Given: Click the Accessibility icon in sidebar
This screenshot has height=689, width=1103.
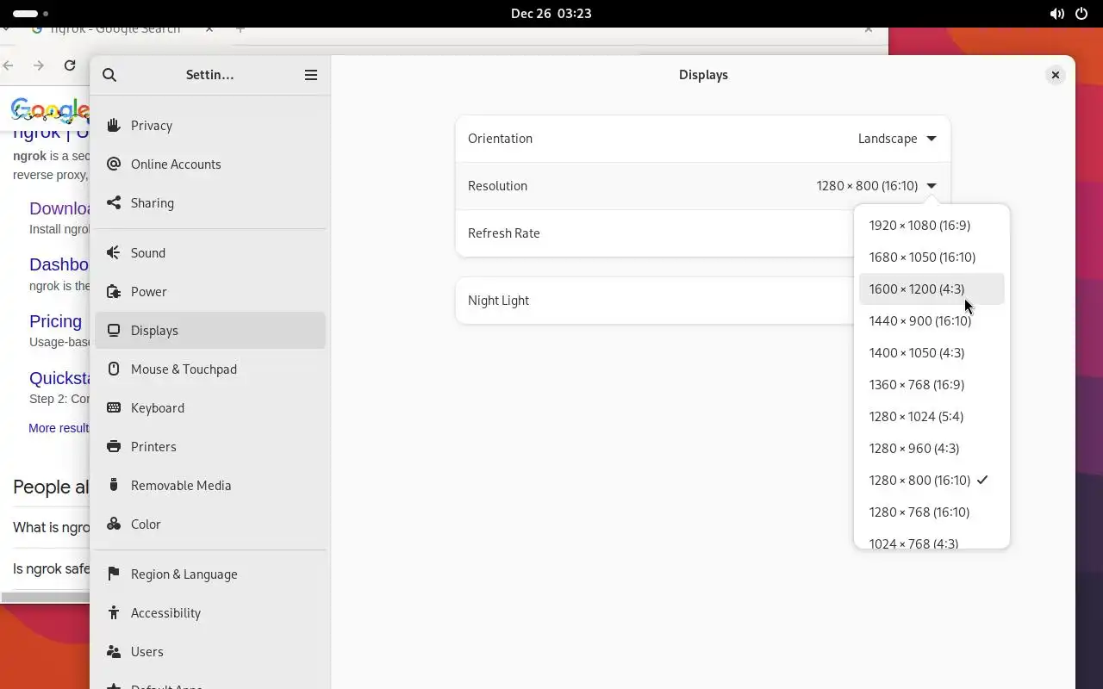Looking at the screenshot, I should (x=113, y=613).
